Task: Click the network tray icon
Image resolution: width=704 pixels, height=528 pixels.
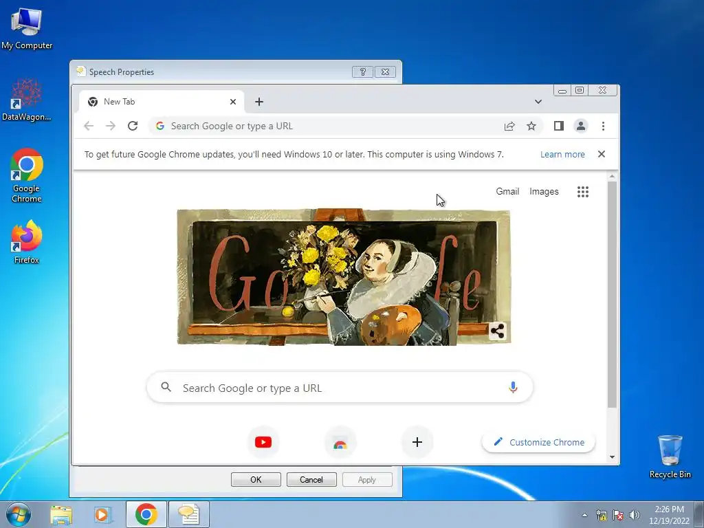Action: click(601, 515)
